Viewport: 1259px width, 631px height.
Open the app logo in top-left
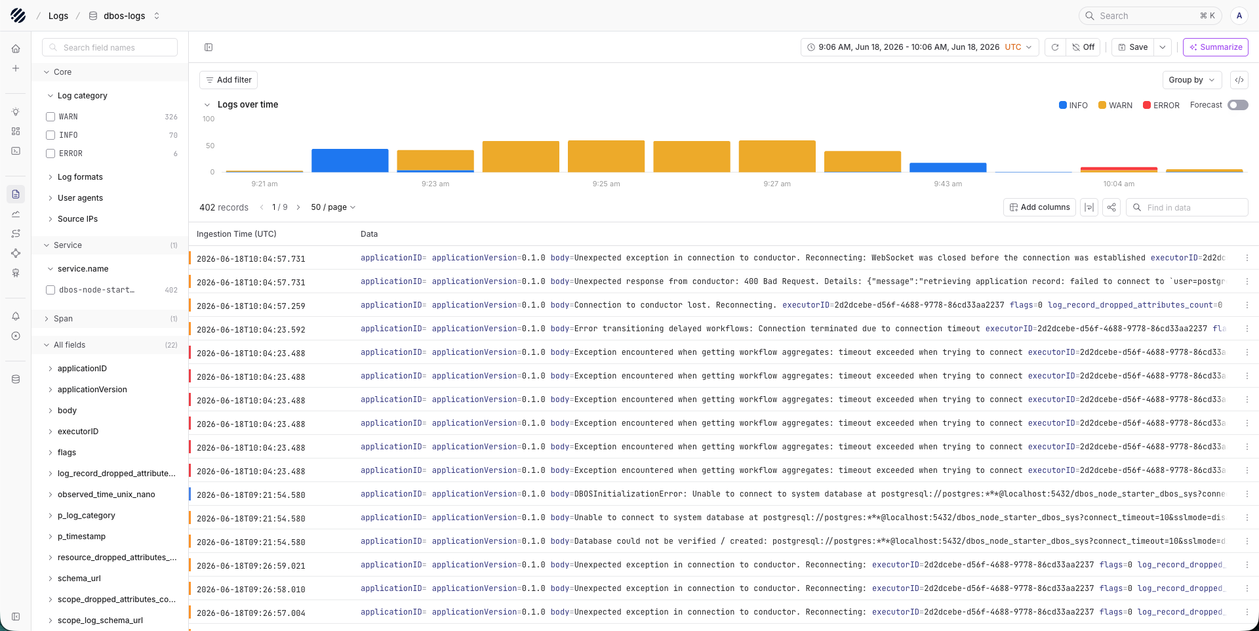pyautogui.click(x=18, y=16)
